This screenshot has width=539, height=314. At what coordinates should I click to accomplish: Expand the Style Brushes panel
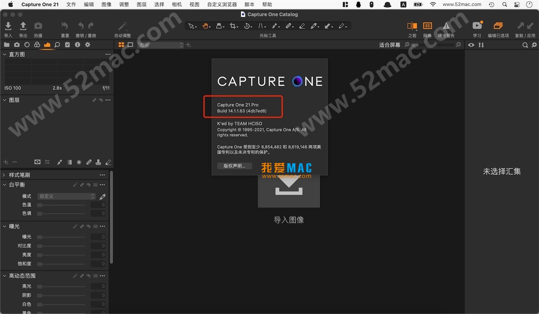point(4,175)
